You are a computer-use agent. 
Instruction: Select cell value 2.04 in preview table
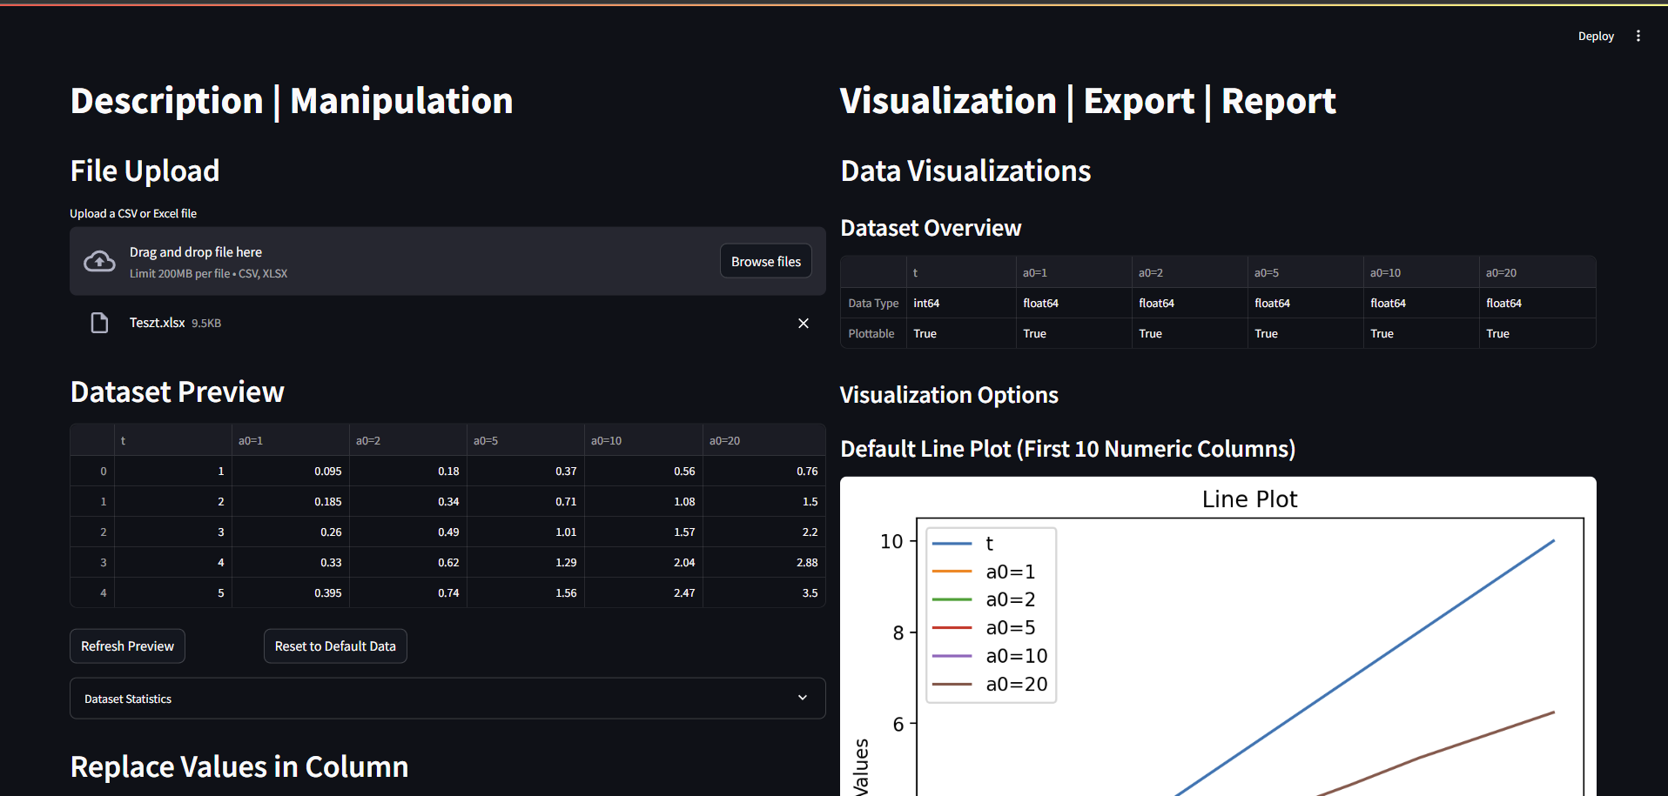pos(643,562)
